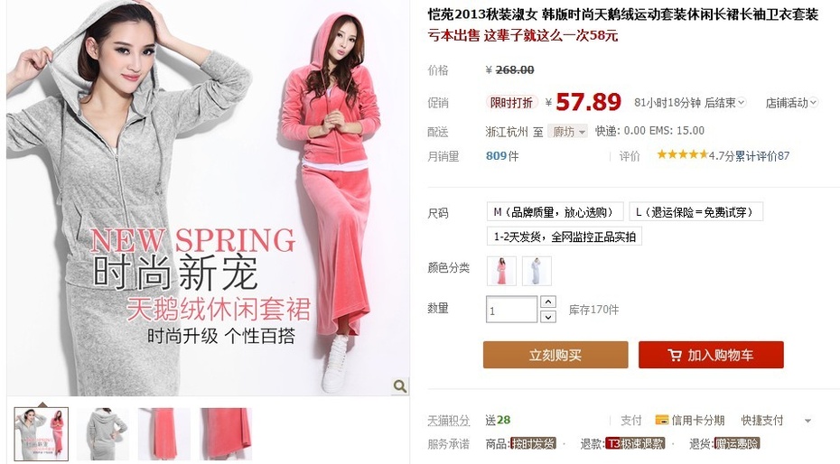The image size is (840, 464).
Task: Choose the grey color swatch
Action: coord(537,271)
